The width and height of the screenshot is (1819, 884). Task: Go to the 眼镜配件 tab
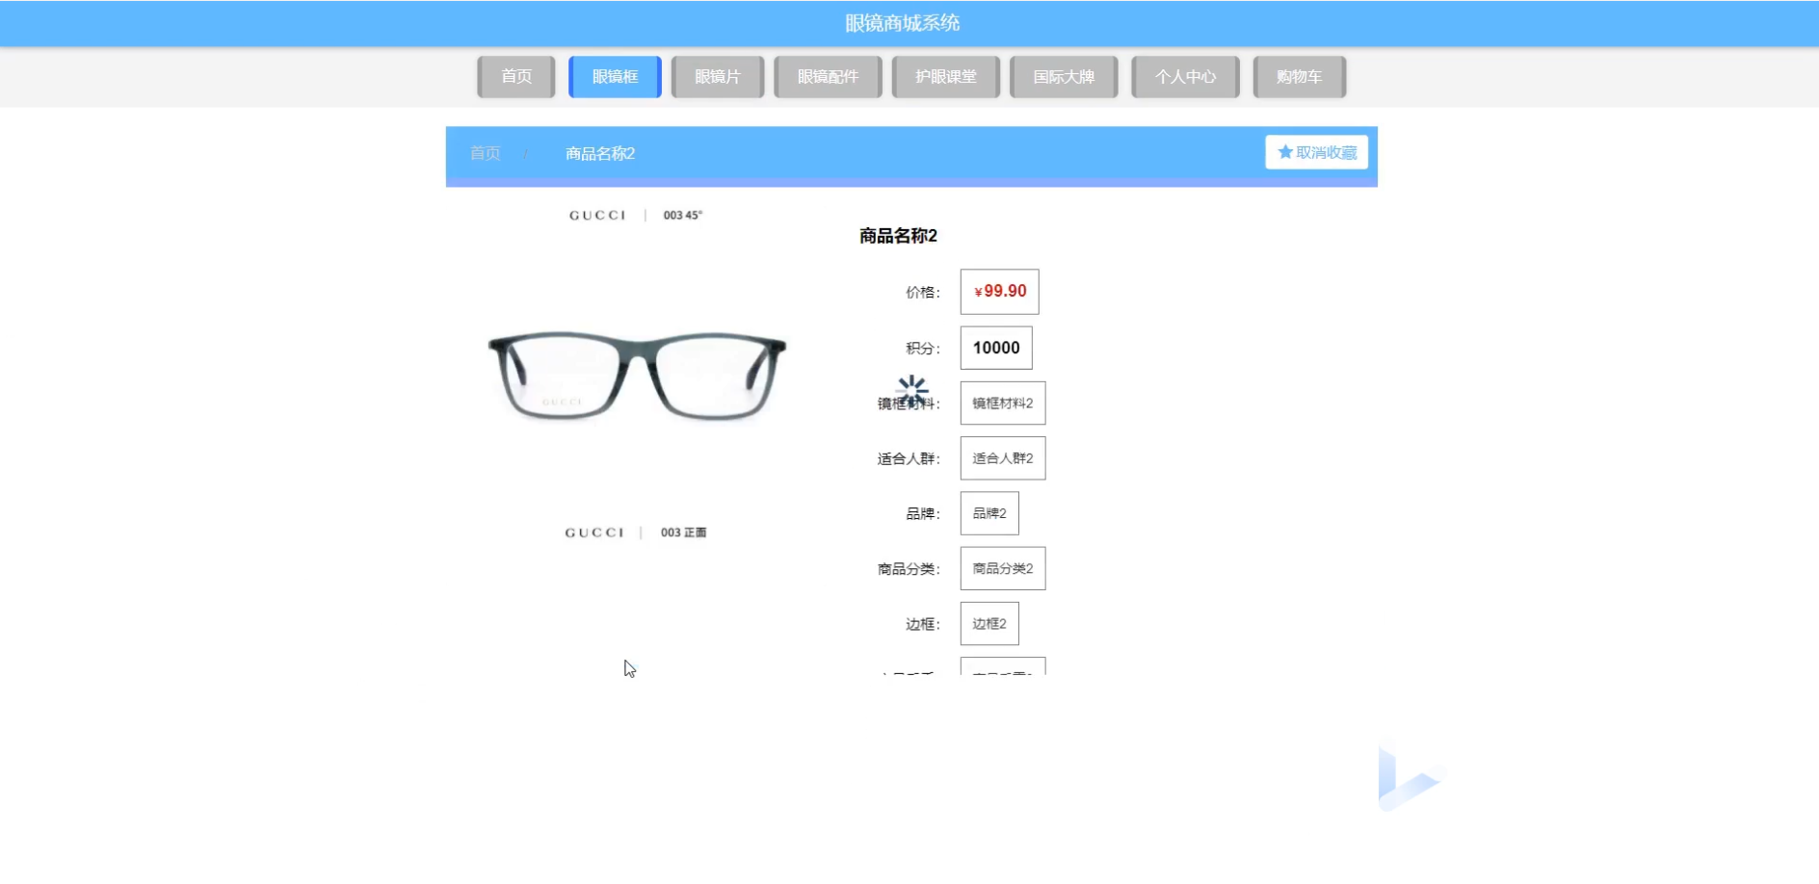pyautogui.click(x=828, y=77)
